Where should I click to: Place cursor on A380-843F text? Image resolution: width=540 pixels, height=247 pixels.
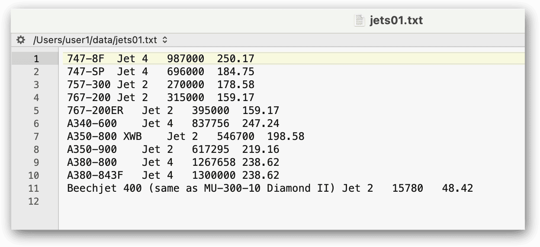[95, 175]
